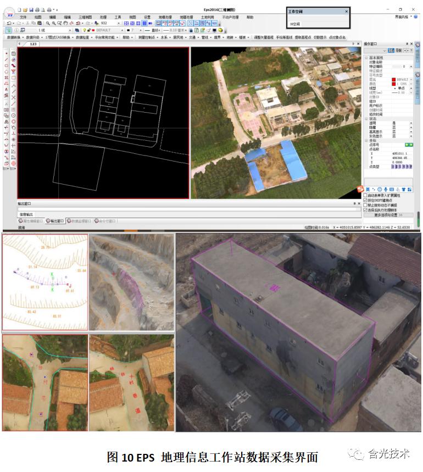423x472 pixels.
Task: Open the 三维测图 menu
Action: click(x=85, y=17)
